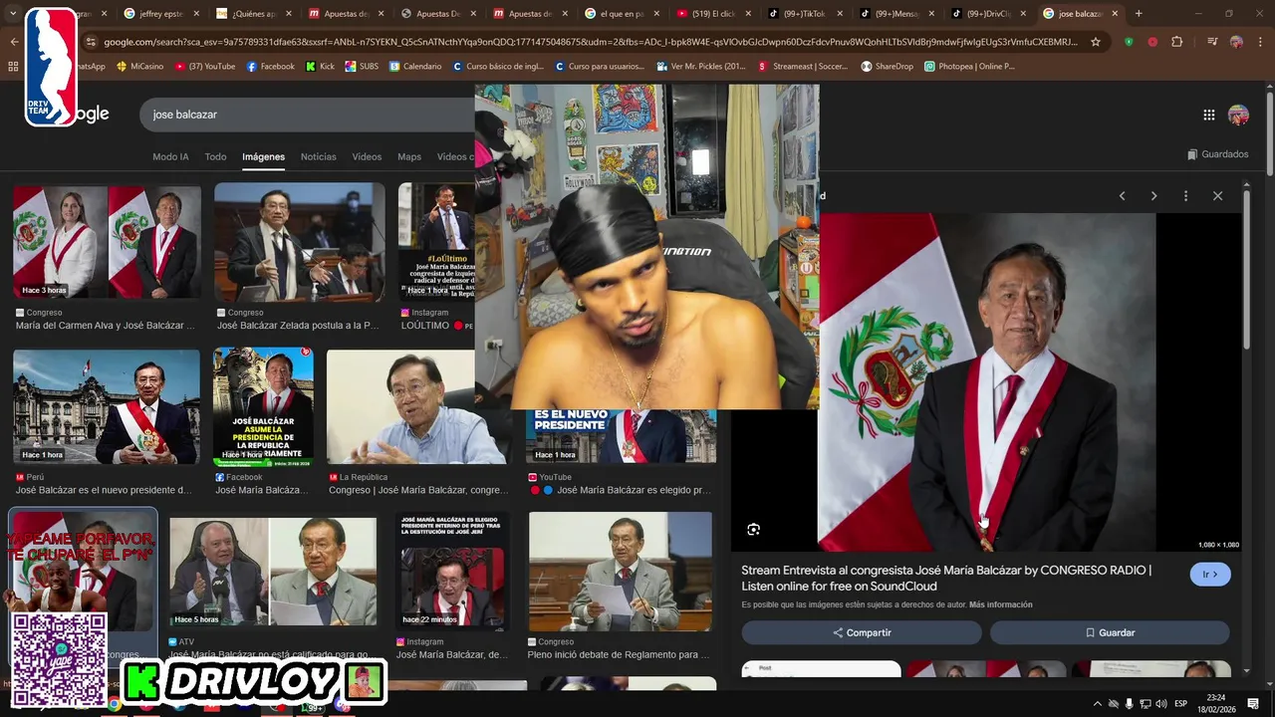Open the Chrome profile avatar in toolbar

[x=1236, y=42]
